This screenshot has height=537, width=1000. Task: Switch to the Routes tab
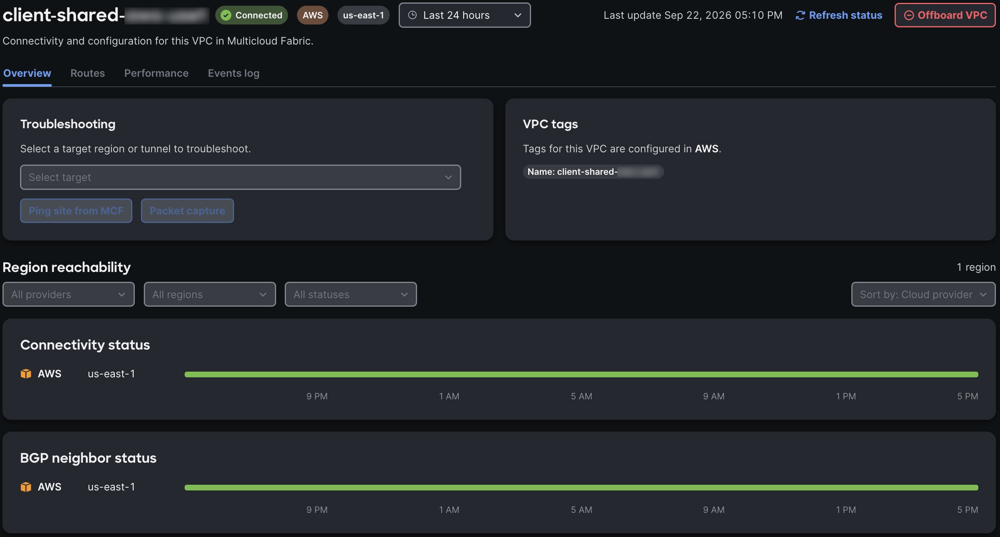(x=87, y=73)
